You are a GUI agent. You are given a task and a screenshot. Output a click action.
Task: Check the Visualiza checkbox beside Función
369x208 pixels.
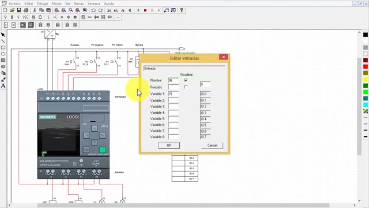pos(186,87)
